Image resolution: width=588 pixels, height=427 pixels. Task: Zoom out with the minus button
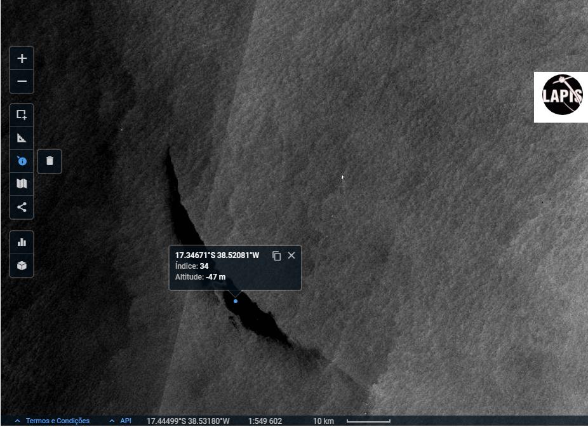pyautogui.click(x=22, y=81)
